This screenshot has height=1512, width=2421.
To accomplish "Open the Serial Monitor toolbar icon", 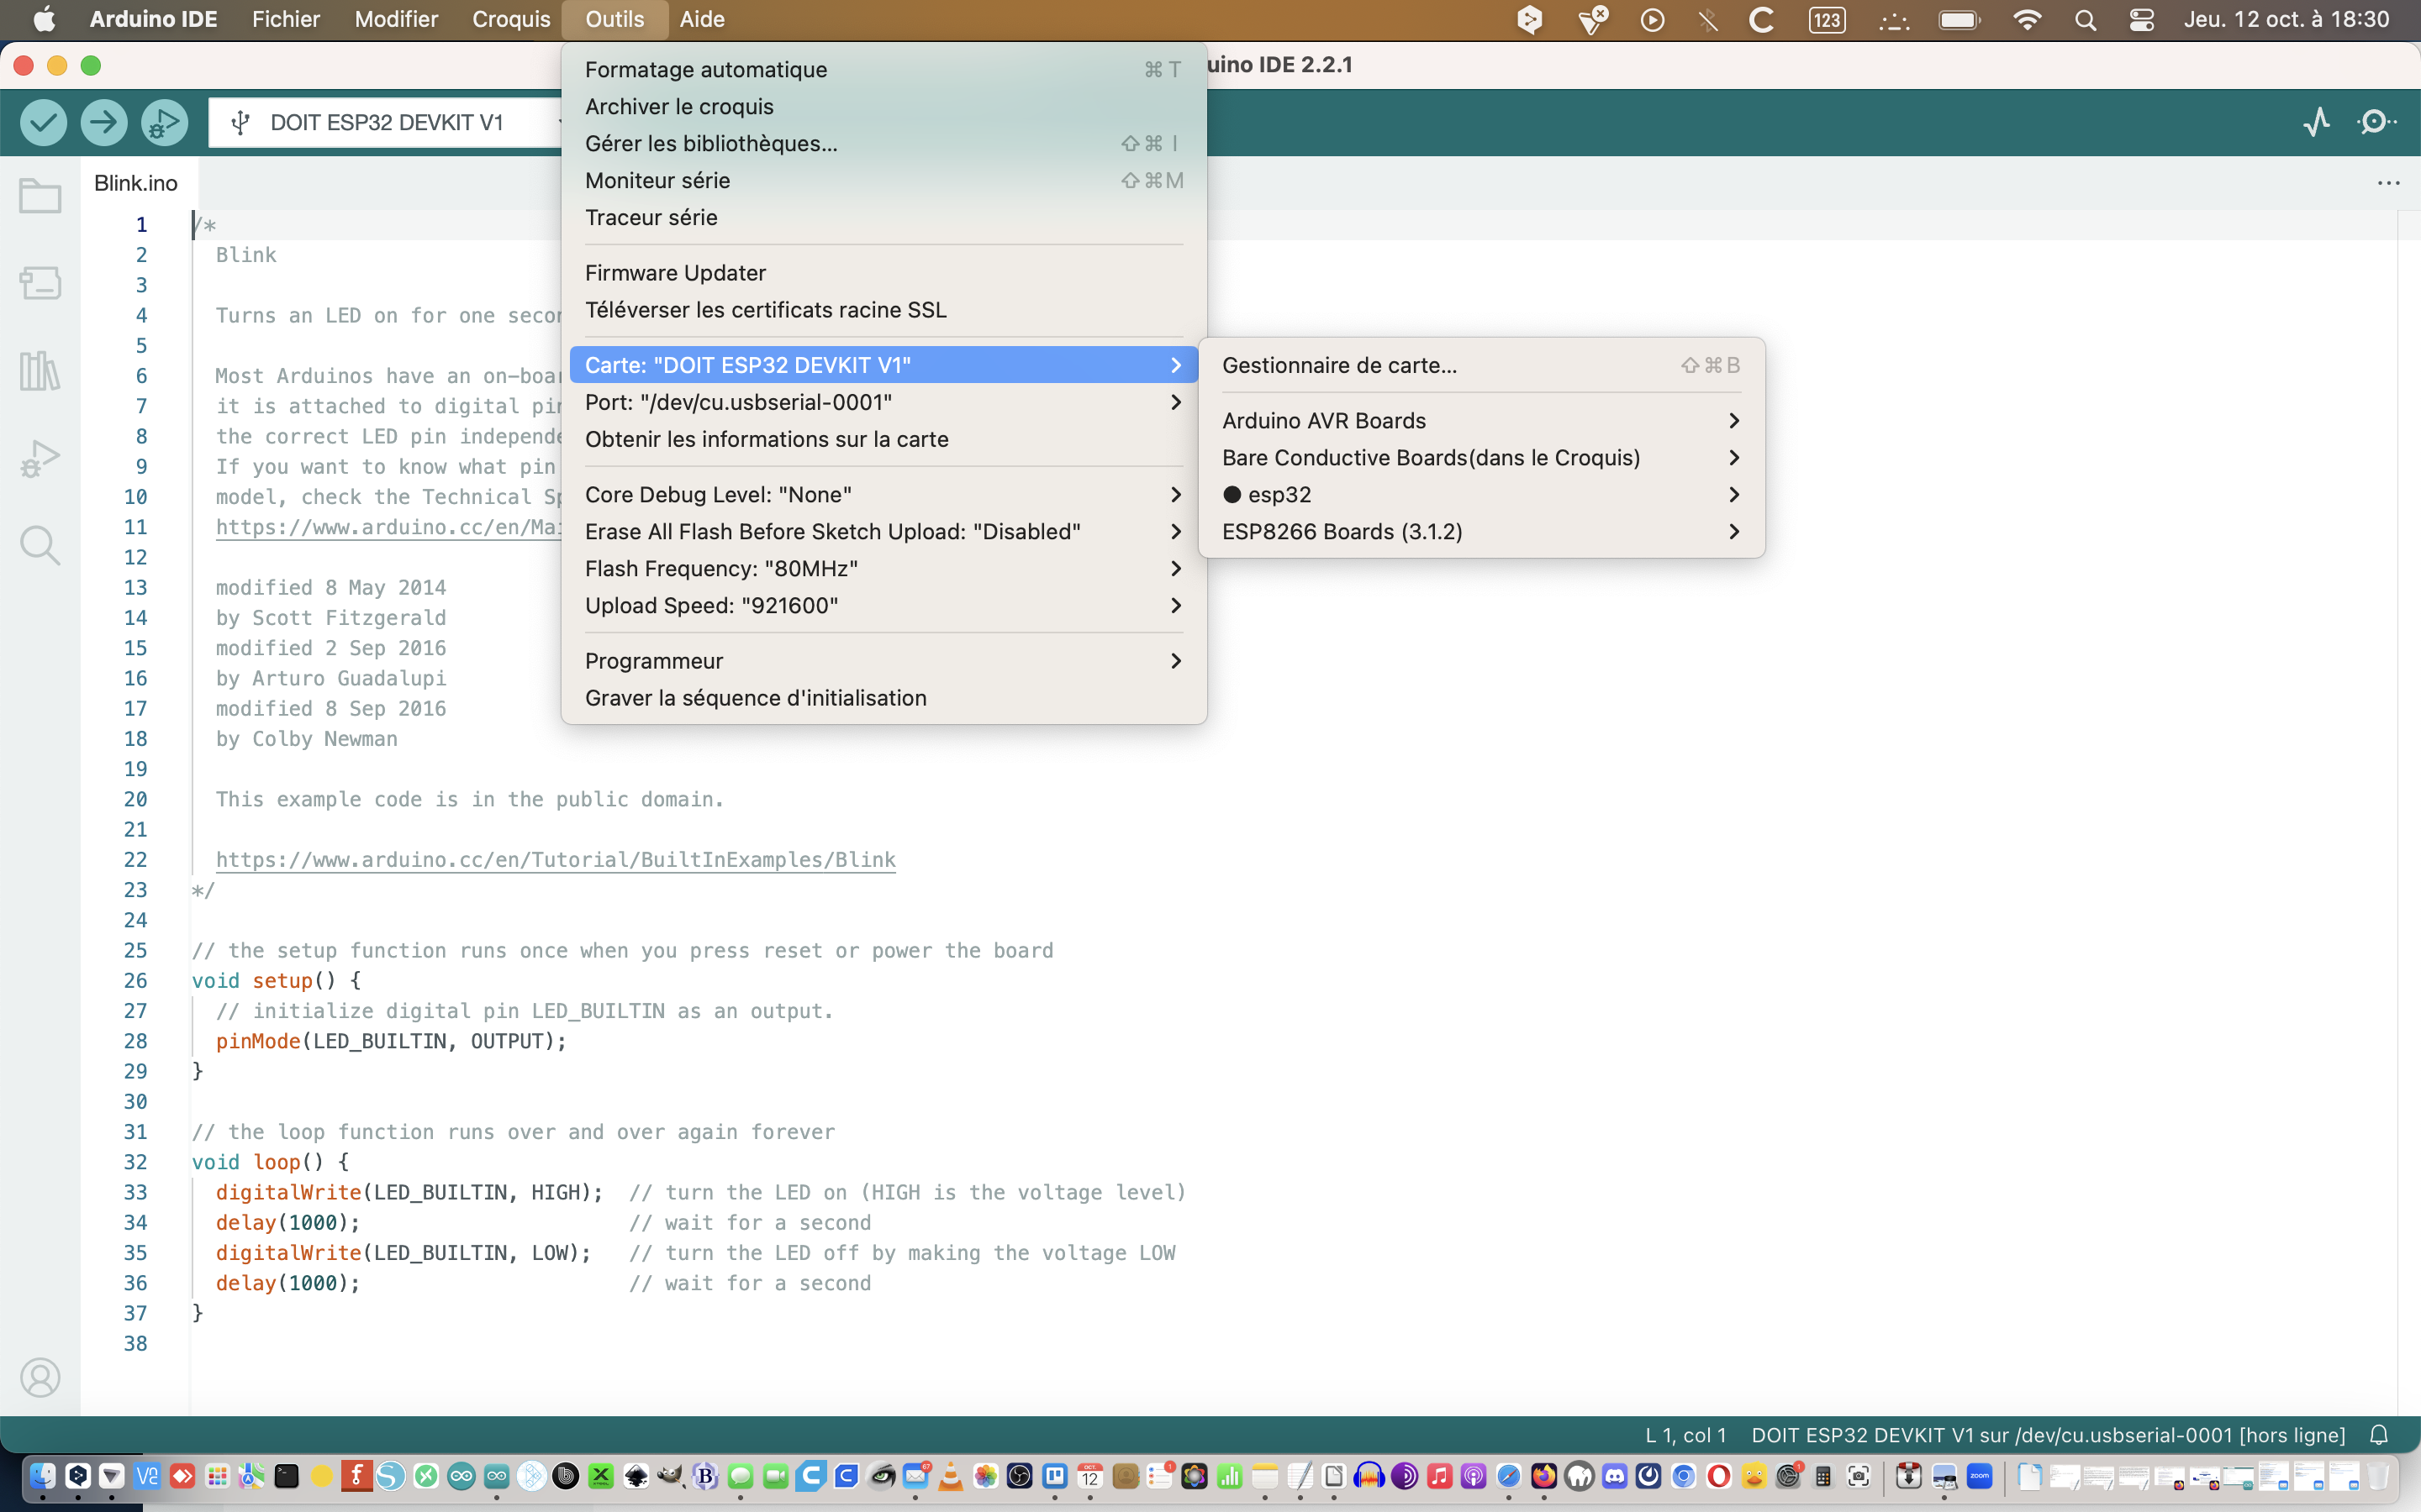I will (x=2376, y=122).
